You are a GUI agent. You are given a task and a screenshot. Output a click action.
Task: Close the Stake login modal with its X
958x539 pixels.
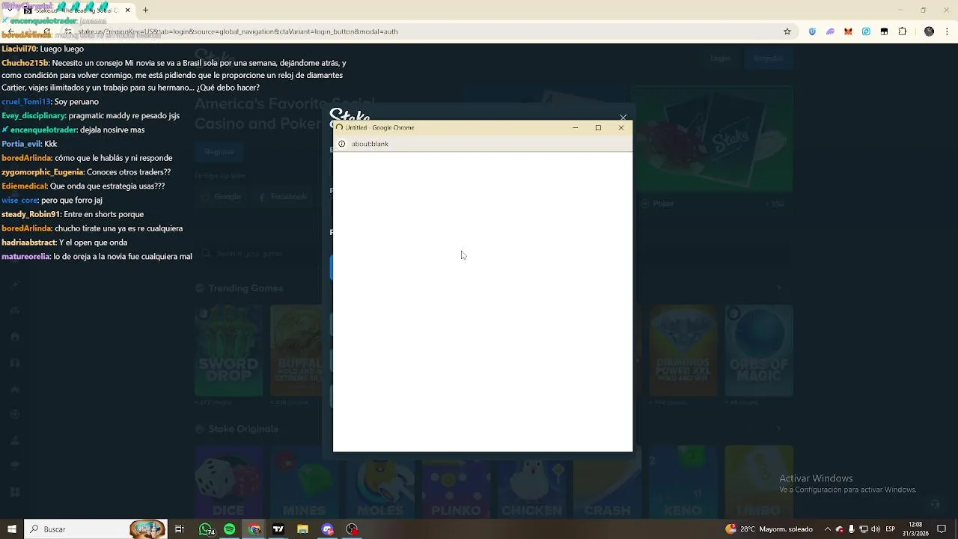click(x=623, y=117)
